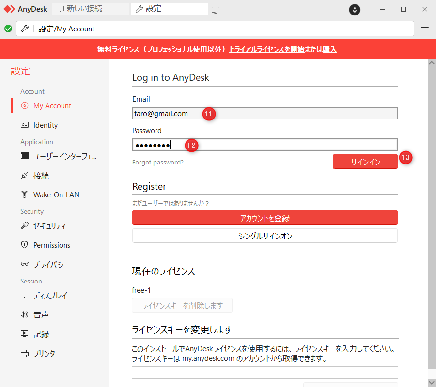This screenshot has width=436, height=387.
Task: Switch to the 新しい接続 tab
Action: [91, 9]
